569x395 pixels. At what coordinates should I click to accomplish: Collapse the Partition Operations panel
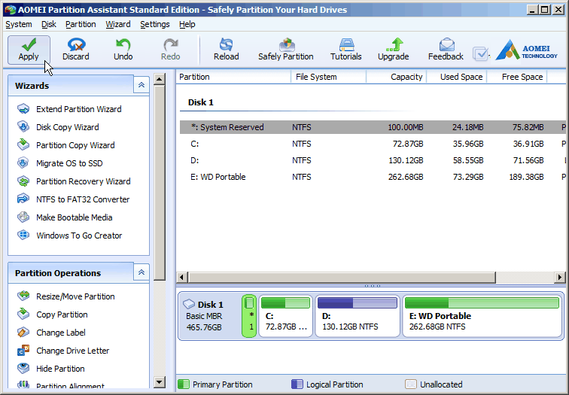(141, 272)
